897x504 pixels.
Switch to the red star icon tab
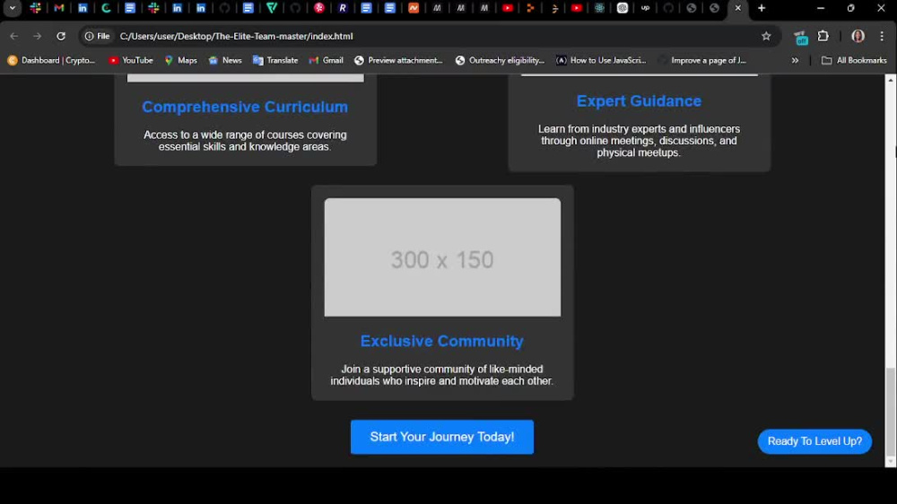319,8
